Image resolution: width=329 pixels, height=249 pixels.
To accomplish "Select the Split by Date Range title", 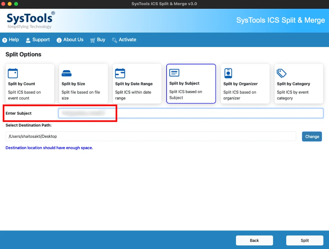I will point(134,84).
